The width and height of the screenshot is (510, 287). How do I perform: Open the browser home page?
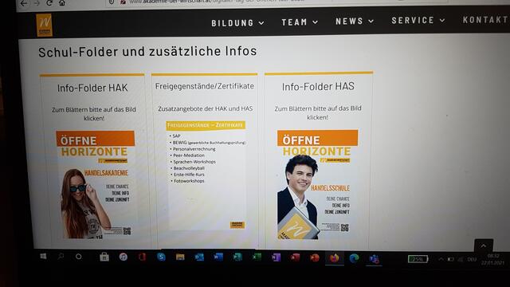[x=62, y=3]
